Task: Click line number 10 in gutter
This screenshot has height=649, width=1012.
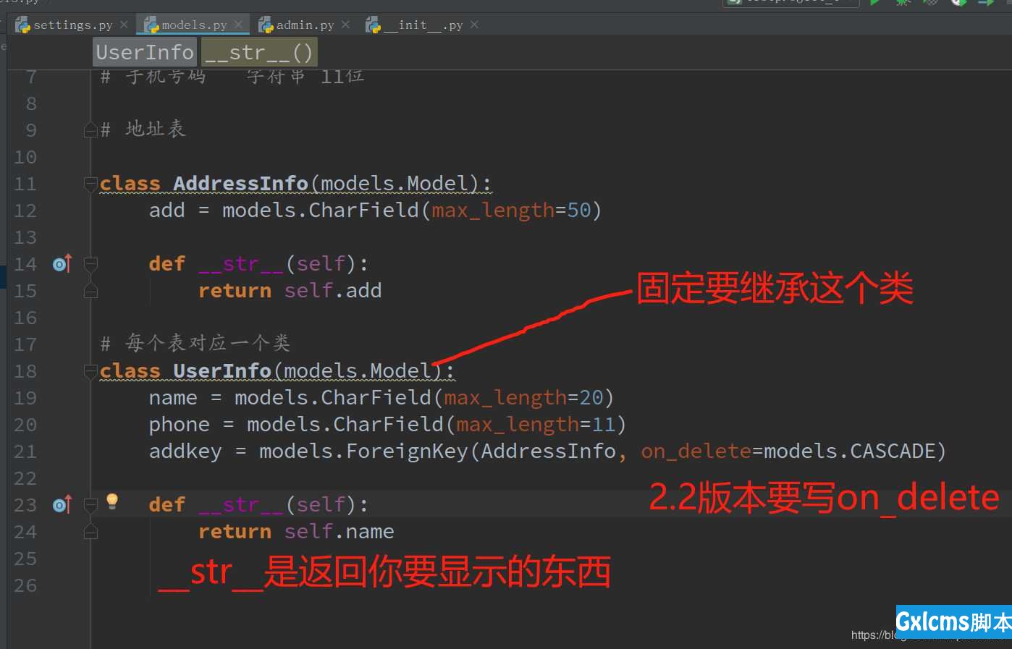Action: (25, 157)
